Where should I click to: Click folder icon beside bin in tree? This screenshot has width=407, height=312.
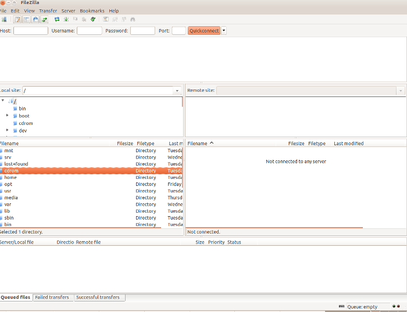click(x=15, y=109)
